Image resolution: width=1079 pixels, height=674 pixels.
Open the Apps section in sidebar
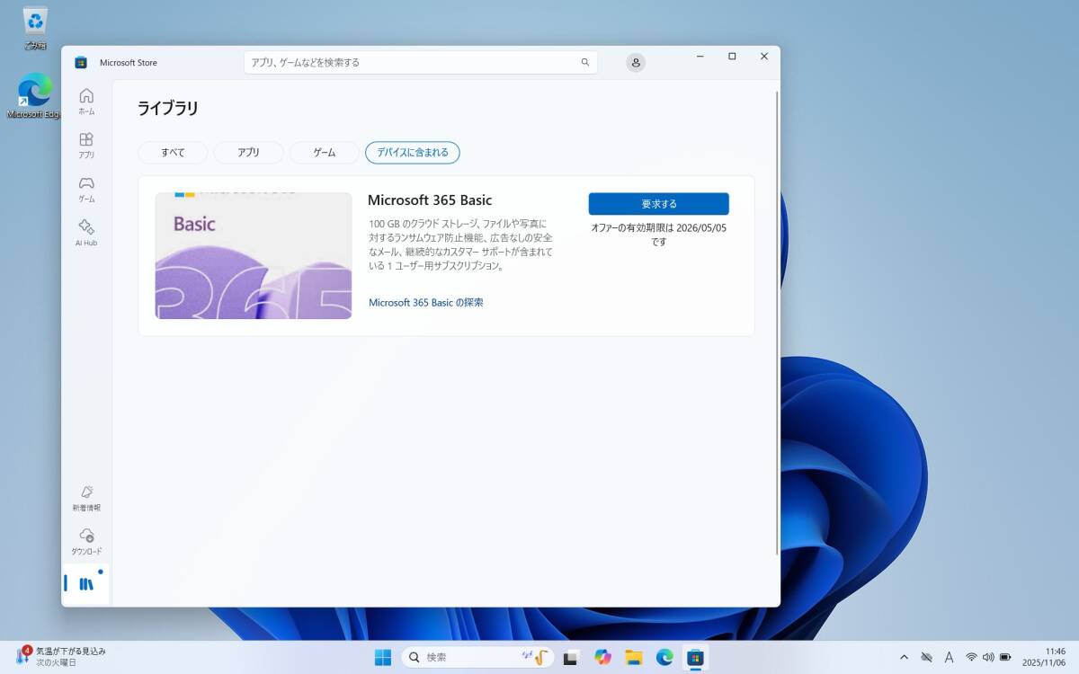click(86, 145)
